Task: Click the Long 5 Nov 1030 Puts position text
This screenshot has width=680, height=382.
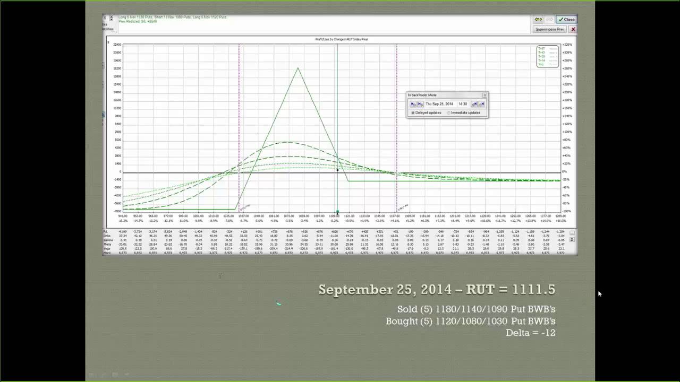Action: coord(135,17)
